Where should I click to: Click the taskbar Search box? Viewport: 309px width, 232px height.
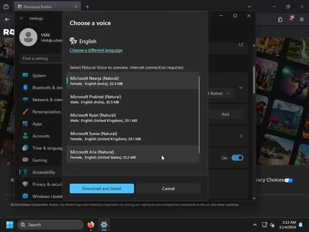point(50,225)
